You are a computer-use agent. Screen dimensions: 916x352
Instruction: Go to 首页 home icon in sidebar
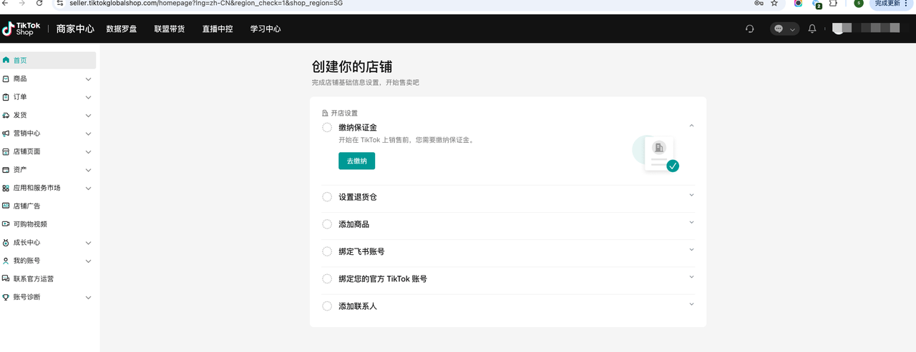[x=6, y=61]
